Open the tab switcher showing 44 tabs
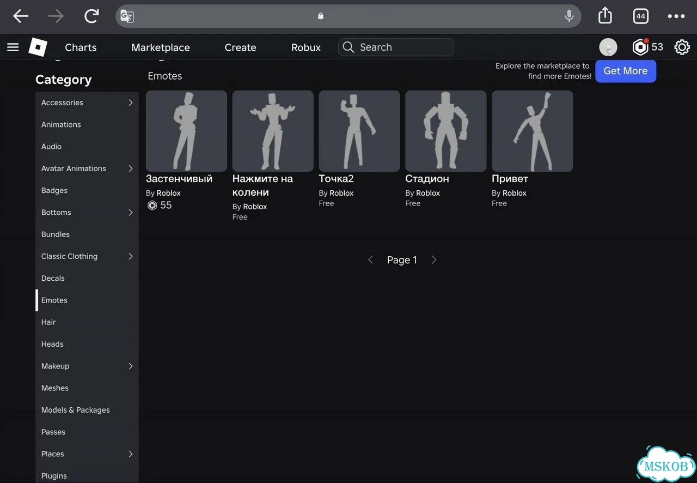 [641, 16]
